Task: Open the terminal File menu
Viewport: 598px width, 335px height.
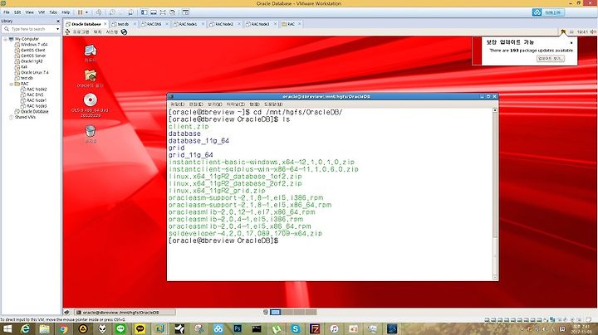Action: (178, 104)
